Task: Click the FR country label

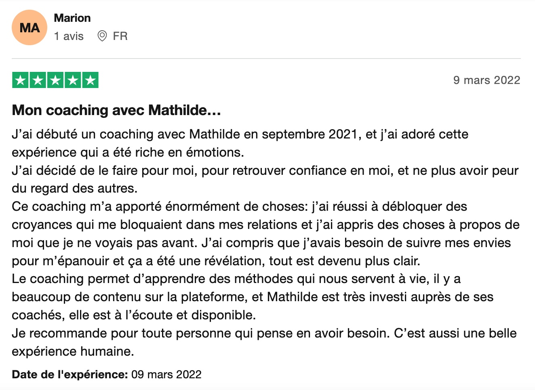Action: point(120,36)
